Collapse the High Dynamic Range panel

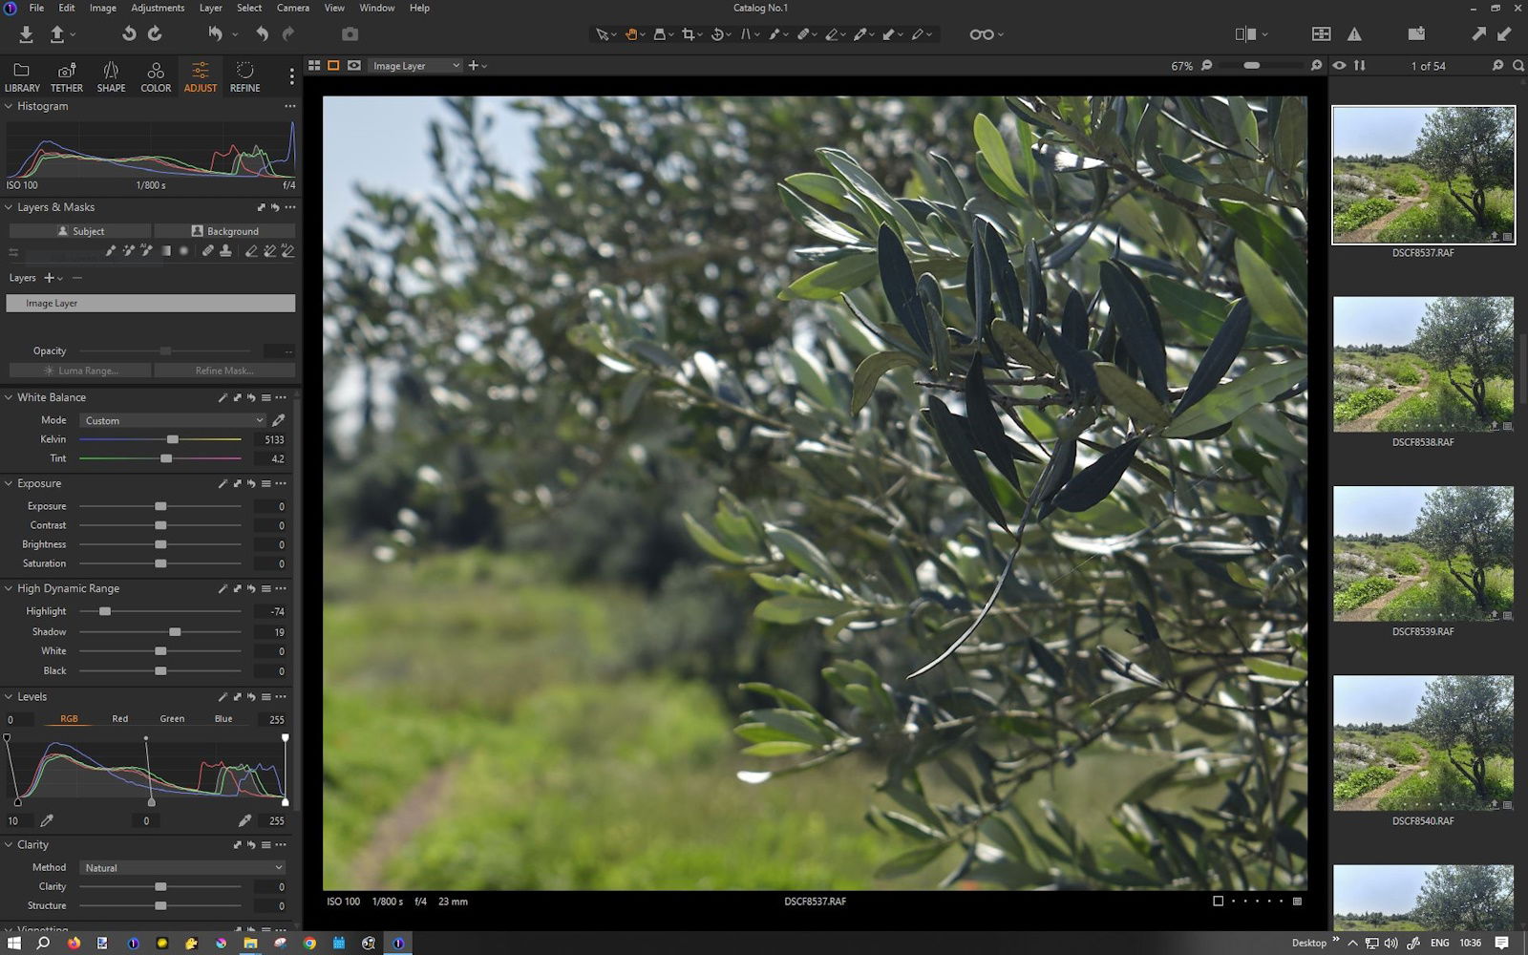9,588
